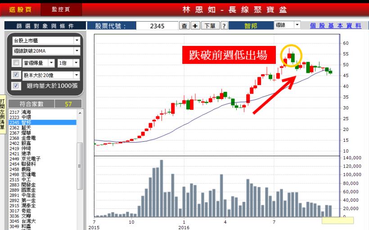Select stock 2402 毅嘉 in list
This screenshot has height=230, width=369.
tap(42, 143)
